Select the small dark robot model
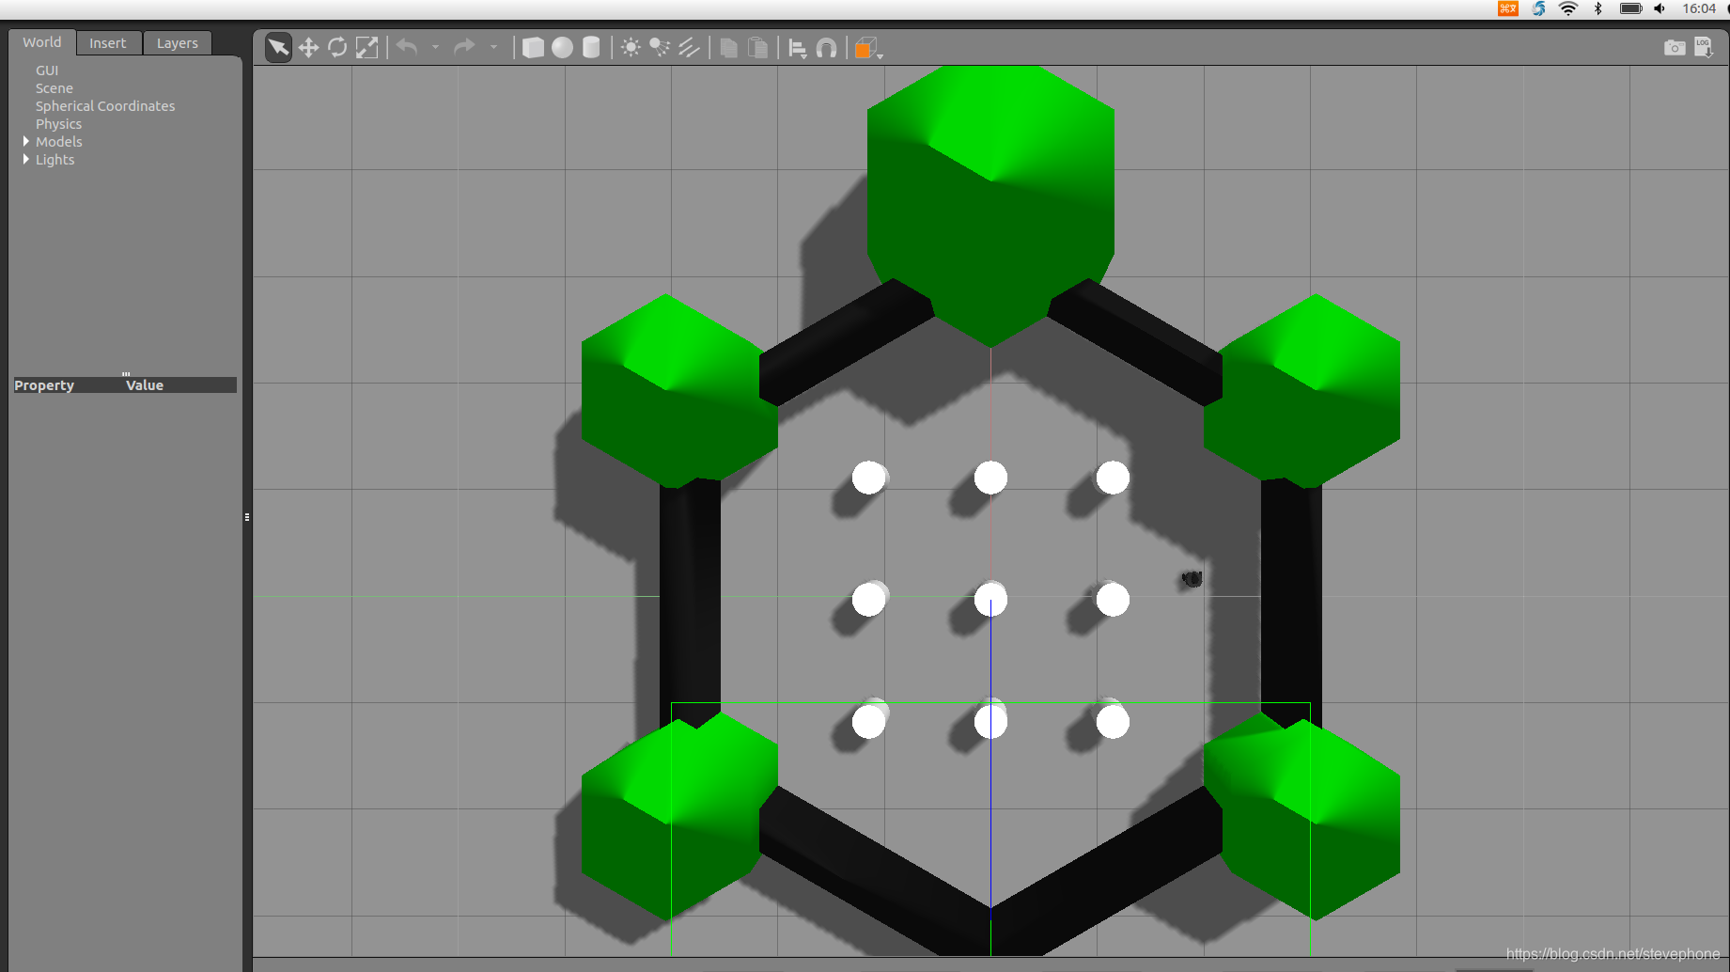 pos(1192,579)
